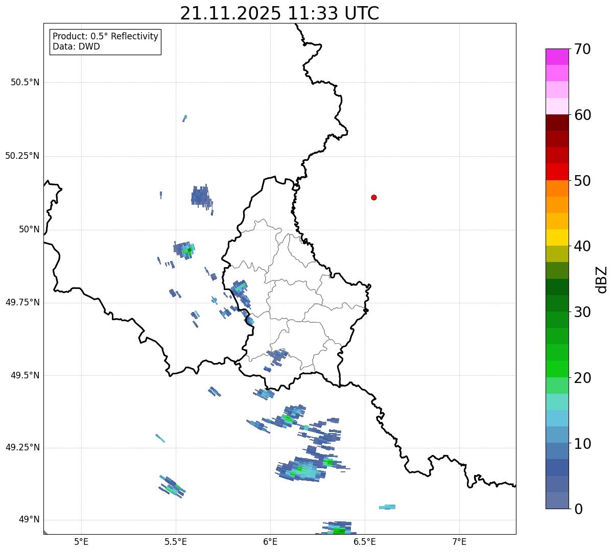Screen dimensions: 614x552
Task: Click the colorbar tick label 70
Action: click(x=582, y=49)
